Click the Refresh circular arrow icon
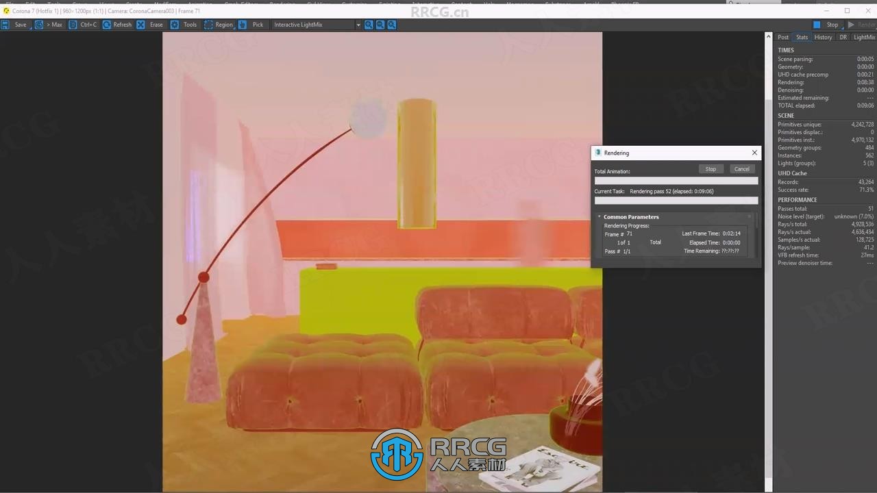The width and height of the screenshot is (877, 493). pos(107,25)
